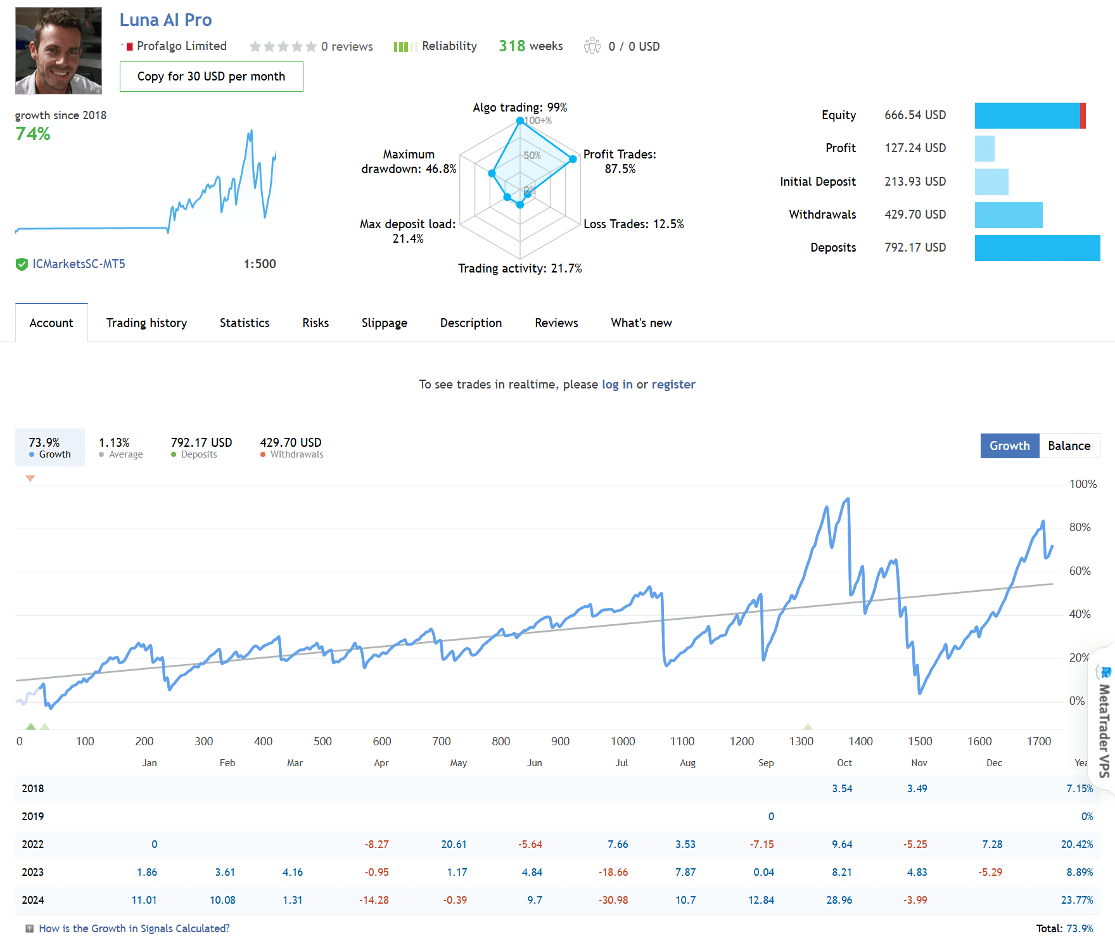This screenshot has height=943, width=1115.
Task: Toggle the Average series in chart legend
Action: (120, 447)
